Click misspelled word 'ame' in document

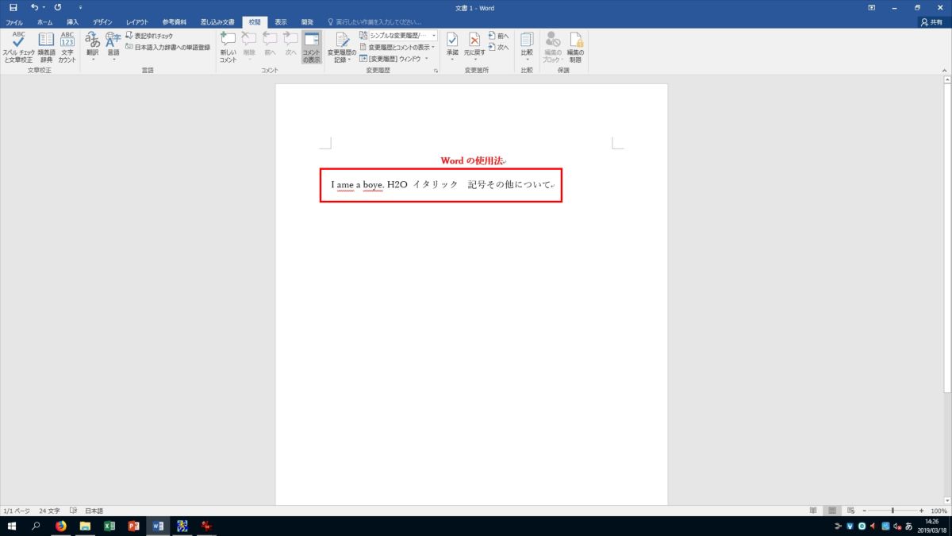tap(344, 184)
